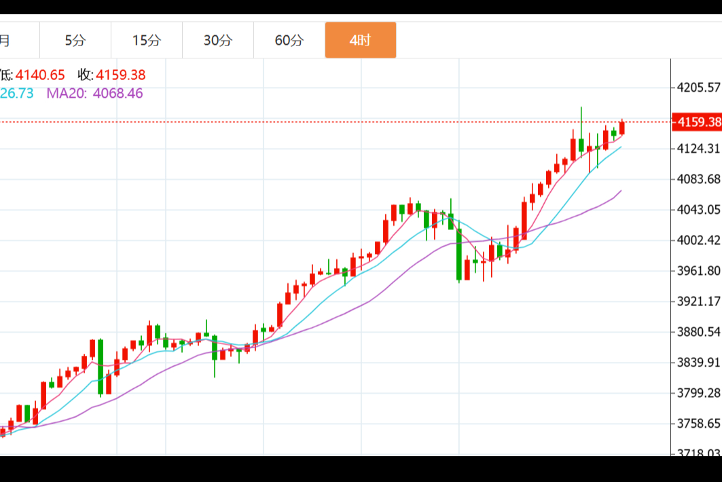Viewport: 722px width, 482px height.
Task: Click the purple MA20 4068.46 indicator label
Action: point(94,94)
